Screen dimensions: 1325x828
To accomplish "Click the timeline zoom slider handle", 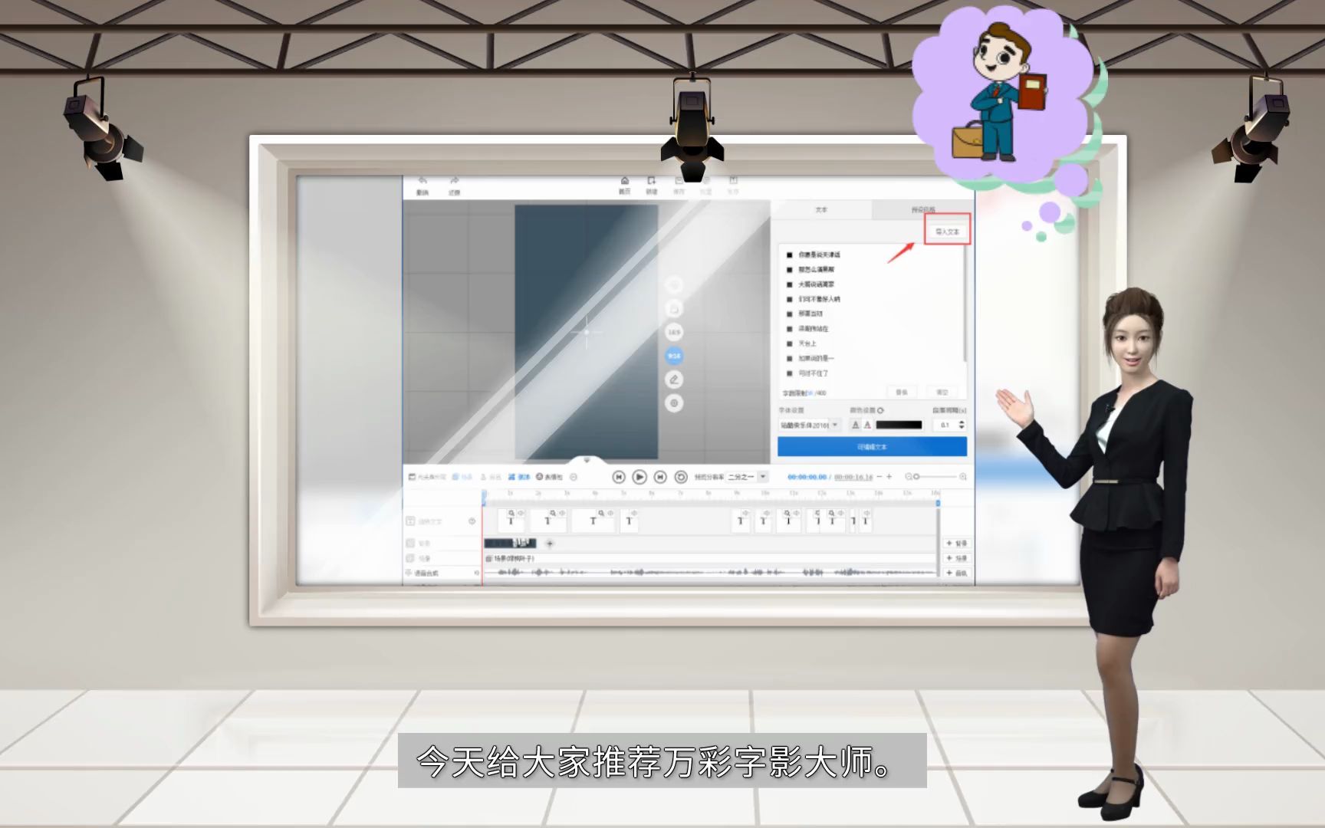I will (x=916, y=477).
